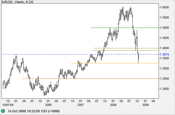Click the 1.3500 price axis label
The height and width of the screenshot is (115, 175).
pos(164,58)
